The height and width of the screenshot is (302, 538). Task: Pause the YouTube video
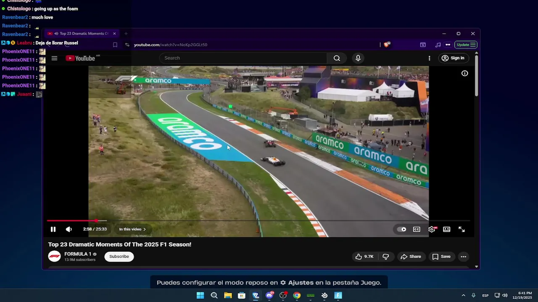coord(53,229)
